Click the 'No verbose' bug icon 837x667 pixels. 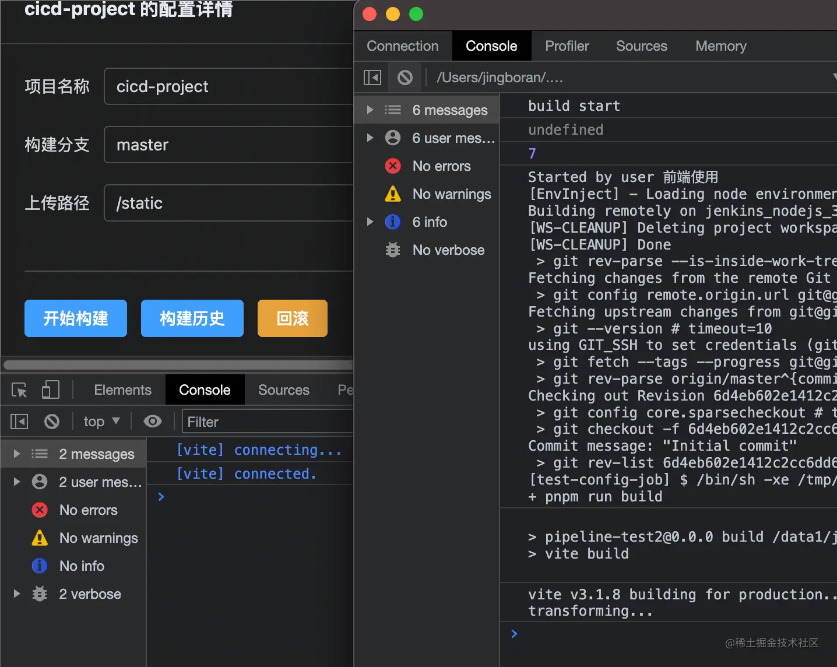pos(393,250)
